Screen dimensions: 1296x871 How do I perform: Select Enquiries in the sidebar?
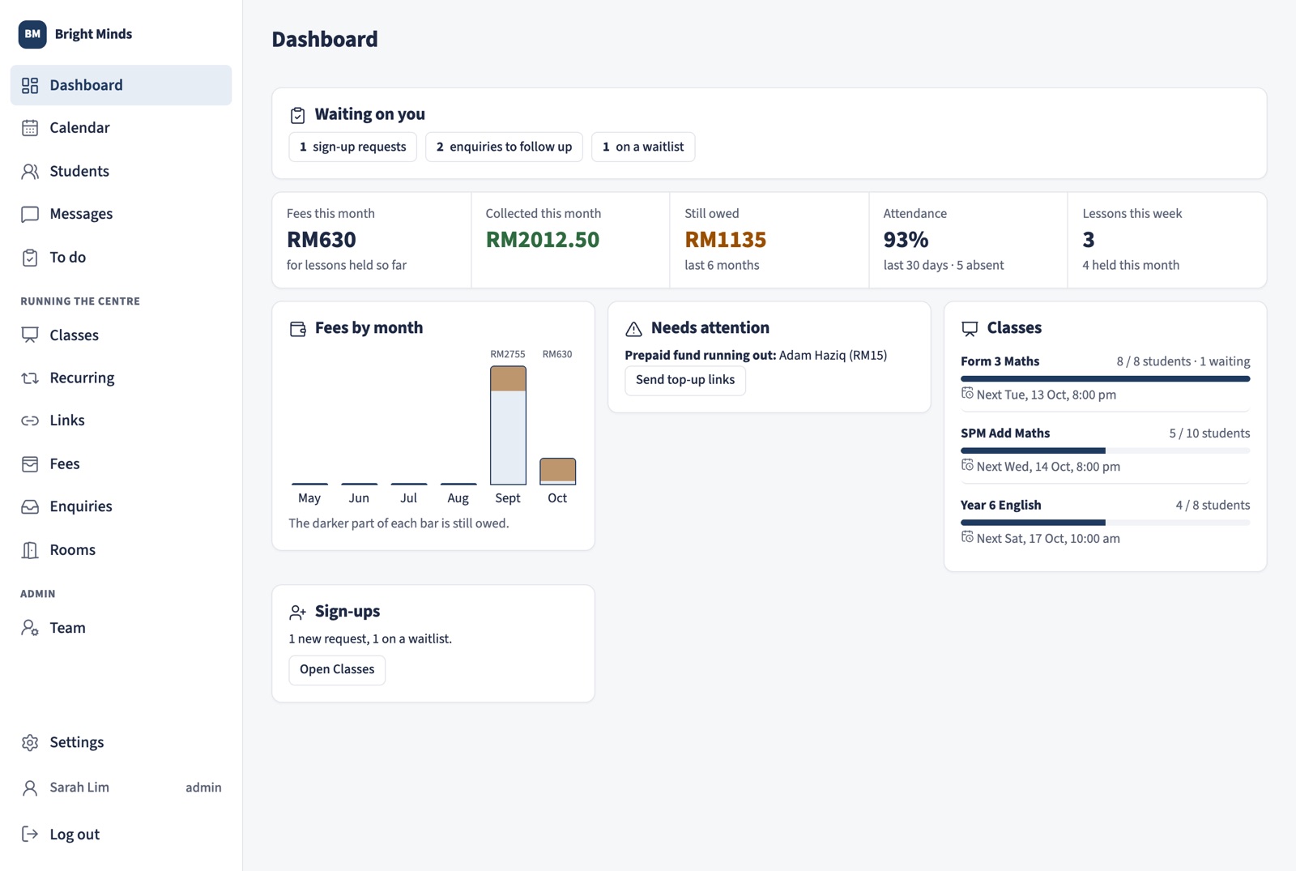coord(121,506)
